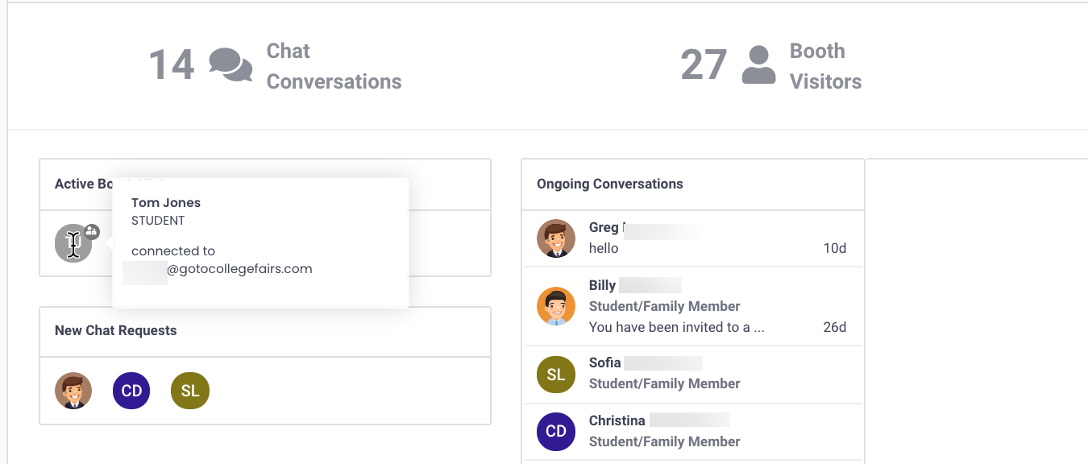Select Christina's name in the conversation list
Screen dimensions: 1088x464
[x=617, y=420]
